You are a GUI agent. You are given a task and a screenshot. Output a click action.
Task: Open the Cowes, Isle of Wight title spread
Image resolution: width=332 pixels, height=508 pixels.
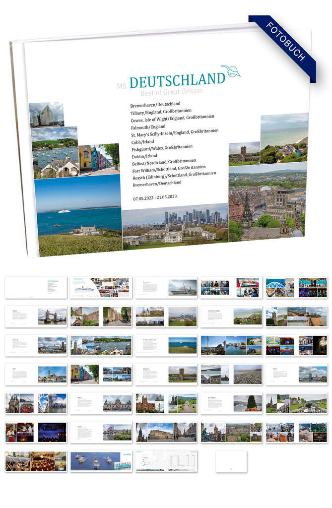click(231, 317)
